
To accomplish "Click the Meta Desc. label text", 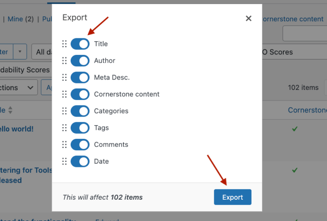I will [x=112, y=77].
